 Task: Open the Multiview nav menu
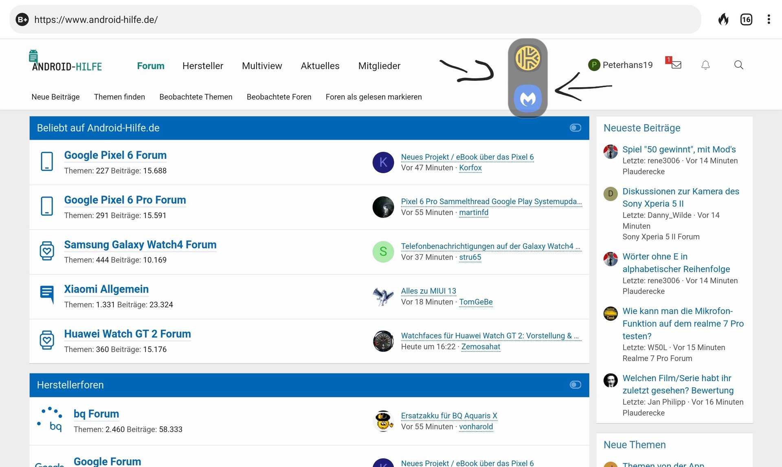[x=262, y=66]
